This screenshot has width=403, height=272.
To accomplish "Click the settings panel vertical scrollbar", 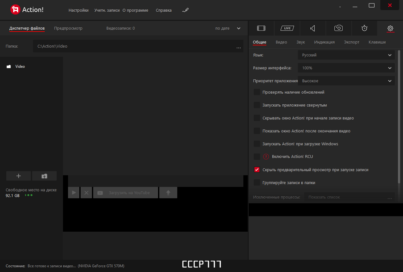I will click(399, 117).
